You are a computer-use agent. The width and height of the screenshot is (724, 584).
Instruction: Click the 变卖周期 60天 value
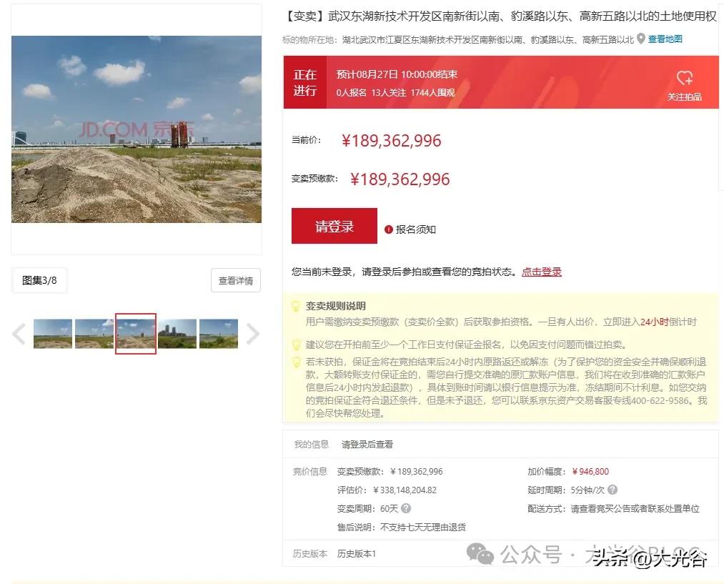(390, 508)
